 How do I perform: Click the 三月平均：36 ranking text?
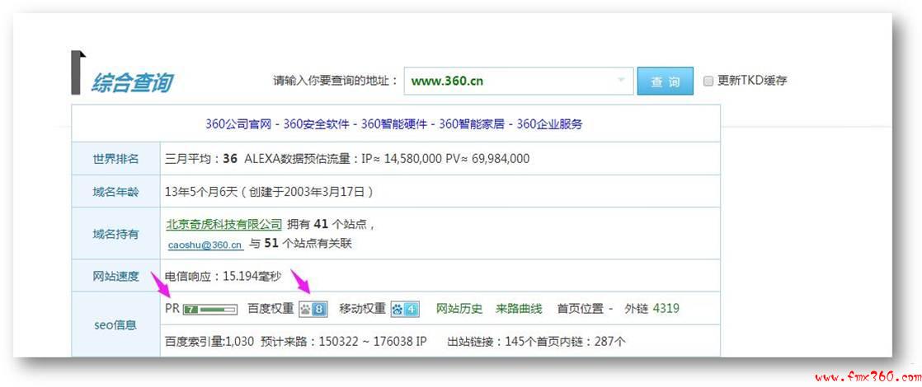tap(201, 159)
